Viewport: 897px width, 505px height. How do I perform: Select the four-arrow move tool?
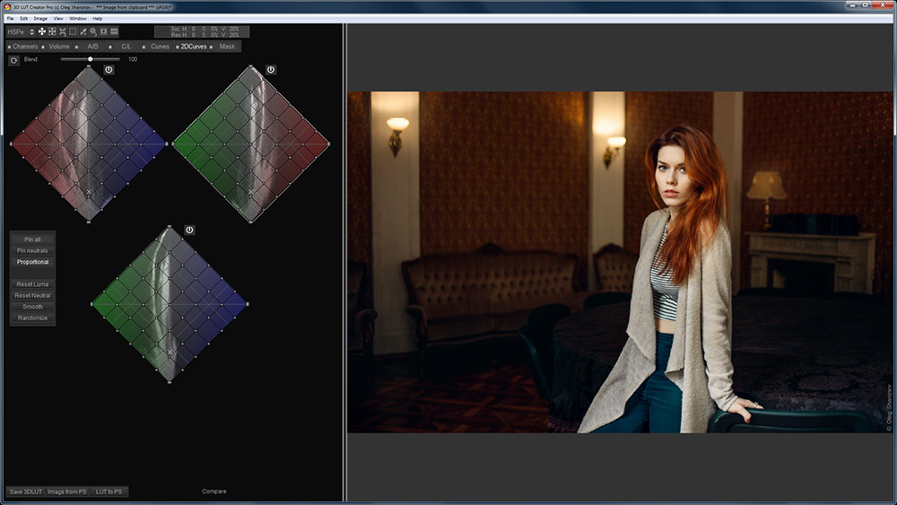click(x=41, y=31)
